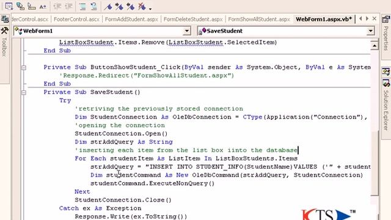Switch to FooterControl.ascx tab
This screenshot has width=391, height=220.
pyautogui.click(x=76, y=19)
